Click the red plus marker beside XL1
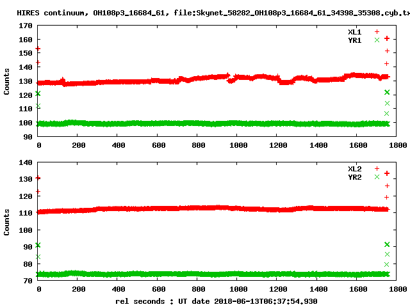410x307 pixels. point(377,32)
